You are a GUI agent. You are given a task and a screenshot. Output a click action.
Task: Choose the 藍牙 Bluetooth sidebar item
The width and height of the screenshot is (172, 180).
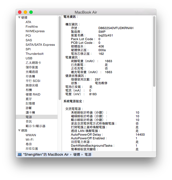(x=29, y=99)
